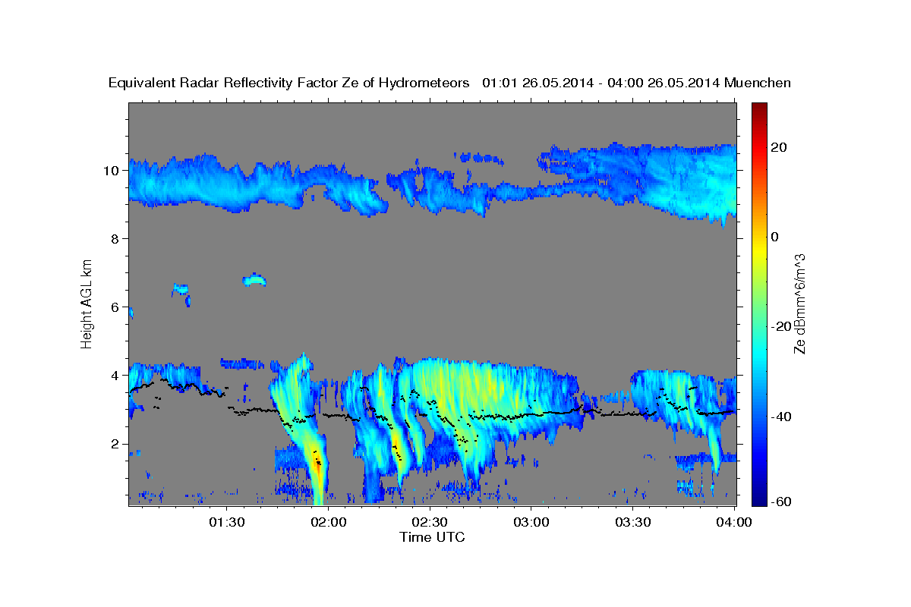Click the height tick label '4'
The width and height of the screenshot is (911, 607).
pos(116,376)
